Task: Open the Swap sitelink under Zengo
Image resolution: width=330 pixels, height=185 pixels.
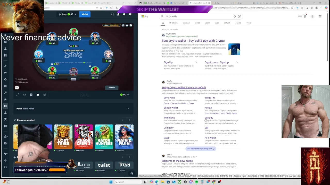Action: point(167,138)
